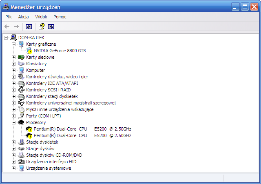The width and height of the screenshot is (261, 184).
Task: Expand the Stacje dysków branch
Action: coord(13,149)
